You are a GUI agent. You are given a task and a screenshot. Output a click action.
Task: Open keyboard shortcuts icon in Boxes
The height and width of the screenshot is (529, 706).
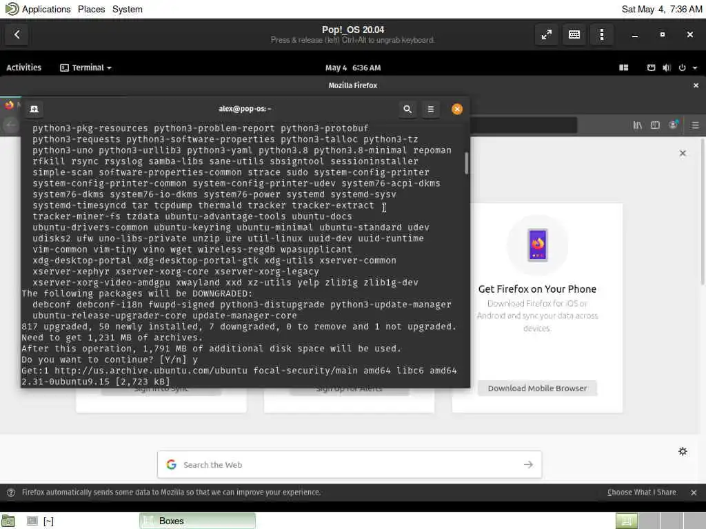click(574, 34)
